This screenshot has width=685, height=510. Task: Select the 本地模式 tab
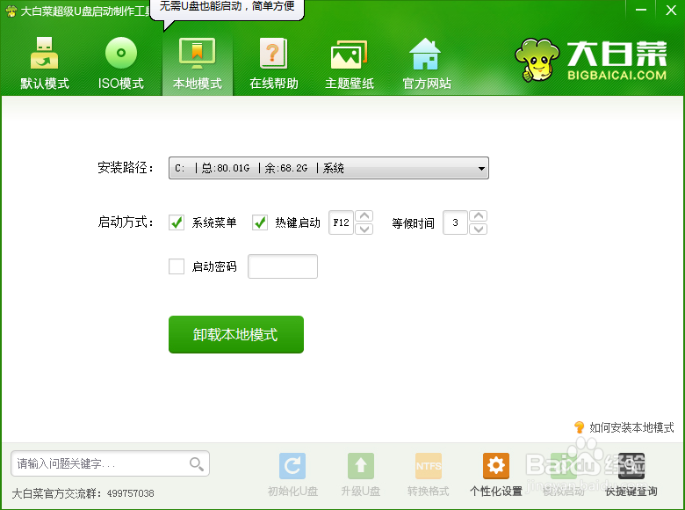(198, 63)
